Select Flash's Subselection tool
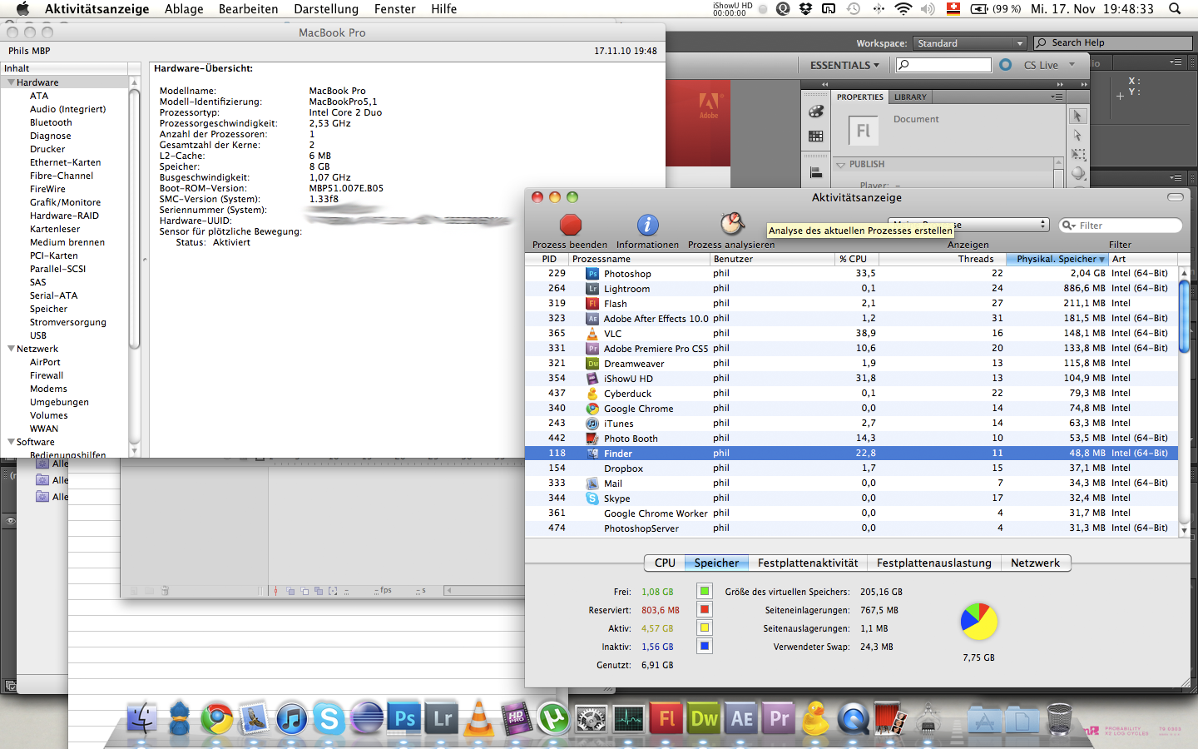 pyautogui.click(x=1078, y=136)
